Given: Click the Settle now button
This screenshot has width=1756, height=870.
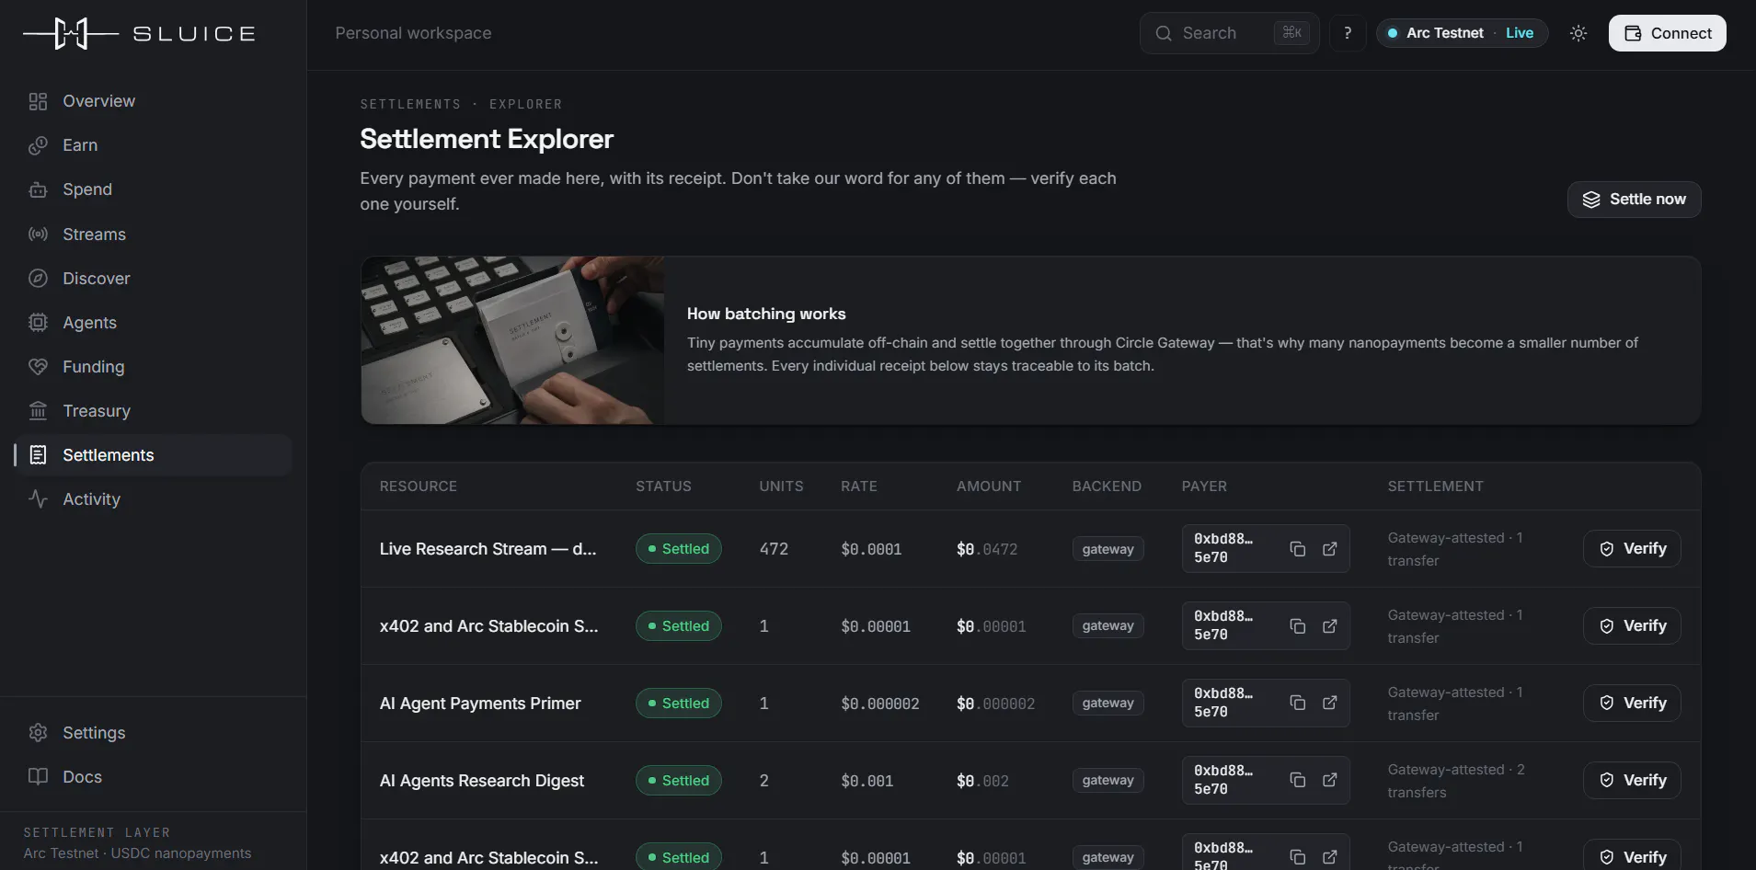Looking at the screenshot, I should 1634,200.
